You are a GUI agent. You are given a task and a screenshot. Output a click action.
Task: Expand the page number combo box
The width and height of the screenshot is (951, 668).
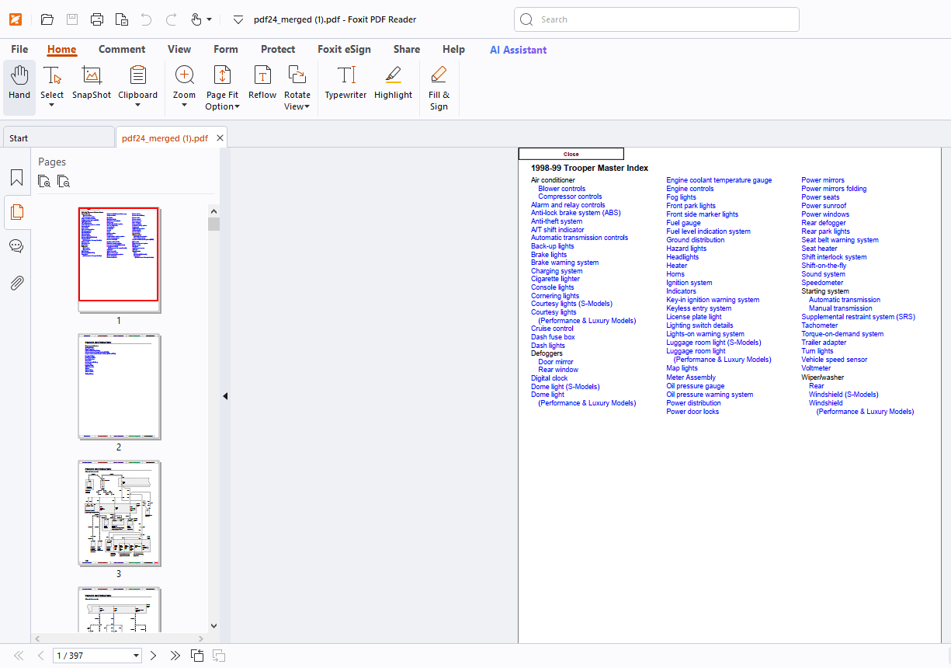coord(137,656)
